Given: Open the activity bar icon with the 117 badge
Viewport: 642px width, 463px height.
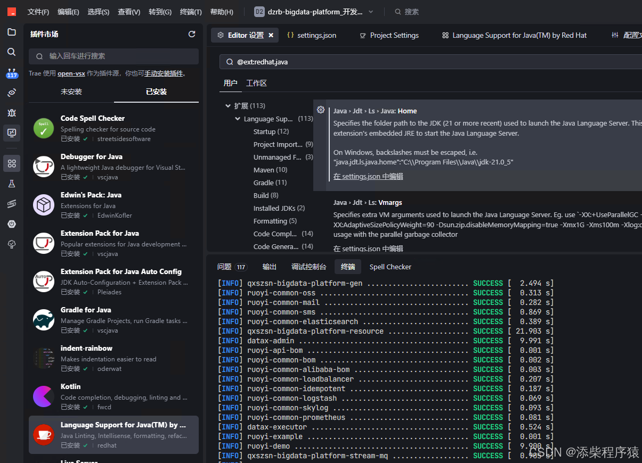Looking at the screenshot, I should click(12, 73).
